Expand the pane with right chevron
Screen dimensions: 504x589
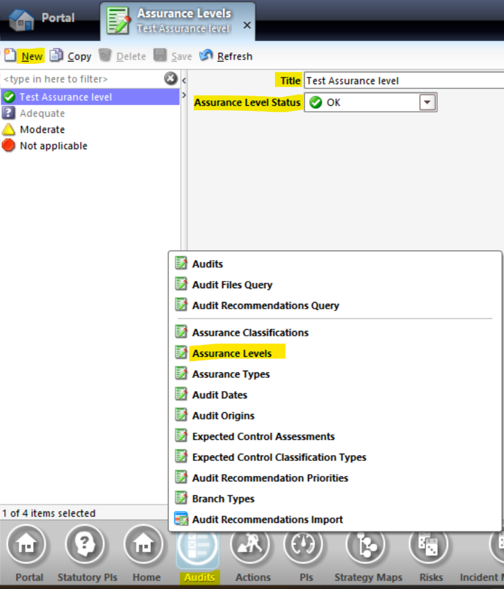184,96
